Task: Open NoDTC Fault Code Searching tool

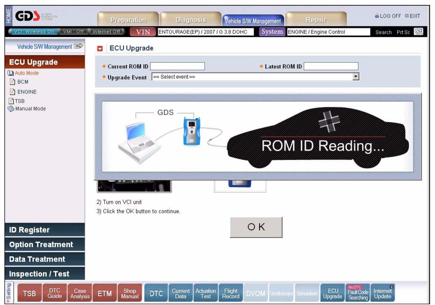Action: click(x=358, y=293)
